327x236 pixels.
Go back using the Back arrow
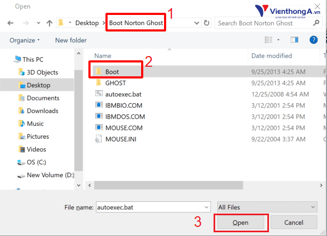coord(11,23)
